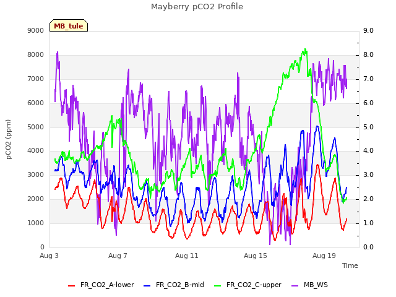Click the Aug 3 x-axis tick label
This screenshot has height=297, width=396.
pos(49,256)
